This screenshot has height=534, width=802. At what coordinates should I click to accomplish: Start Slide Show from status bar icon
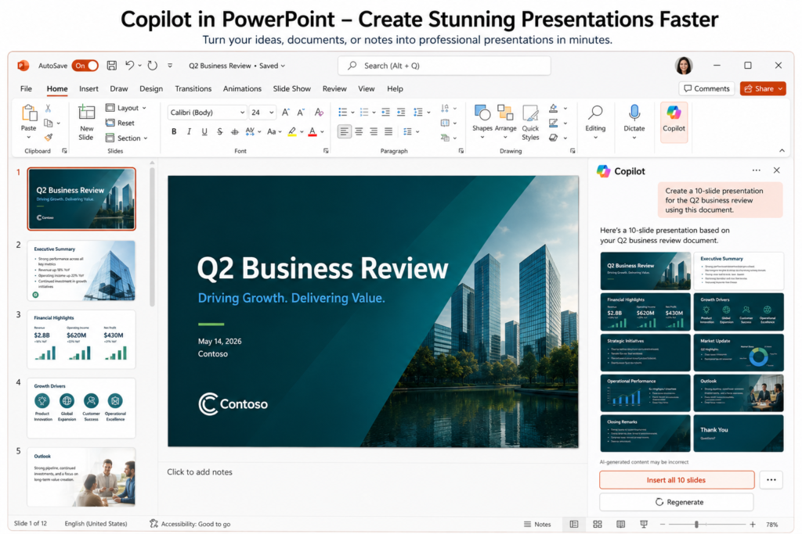click(644, 525)
